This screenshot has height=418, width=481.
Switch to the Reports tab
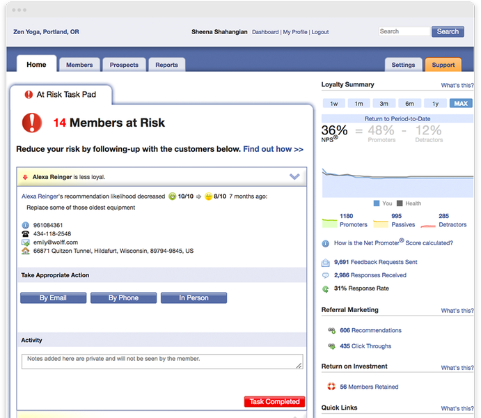(x=166, y=65)
